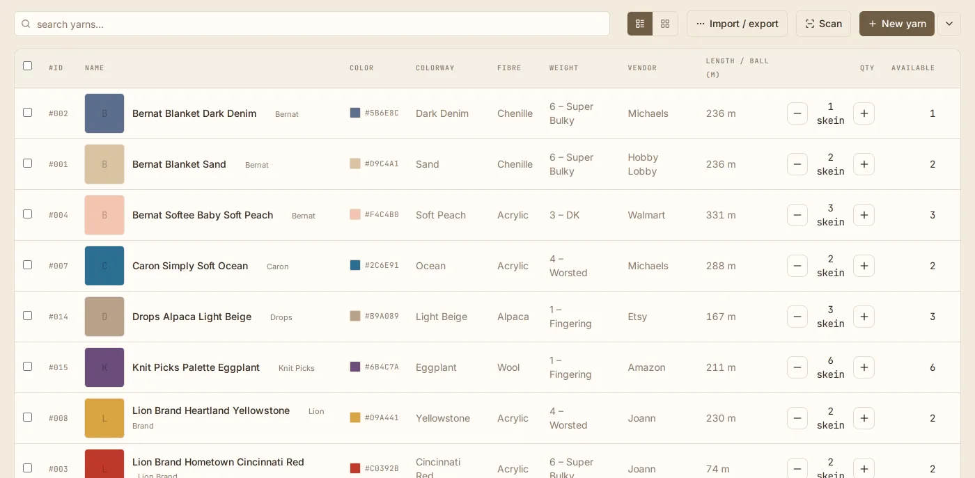Open the Knit Picks Palette Eggplant yarn
This screenshot has width=975, height=478.
(196, 367)
